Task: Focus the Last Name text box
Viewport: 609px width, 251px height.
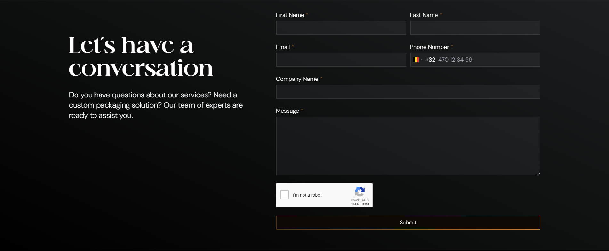Action: tap(475, 28)
